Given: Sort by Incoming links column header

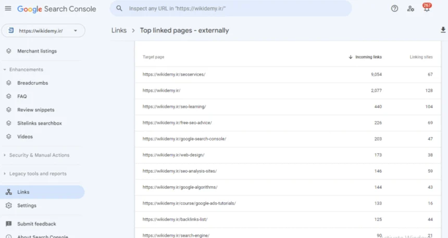Looking at the screenshot, I should click(x=368, y=57).
